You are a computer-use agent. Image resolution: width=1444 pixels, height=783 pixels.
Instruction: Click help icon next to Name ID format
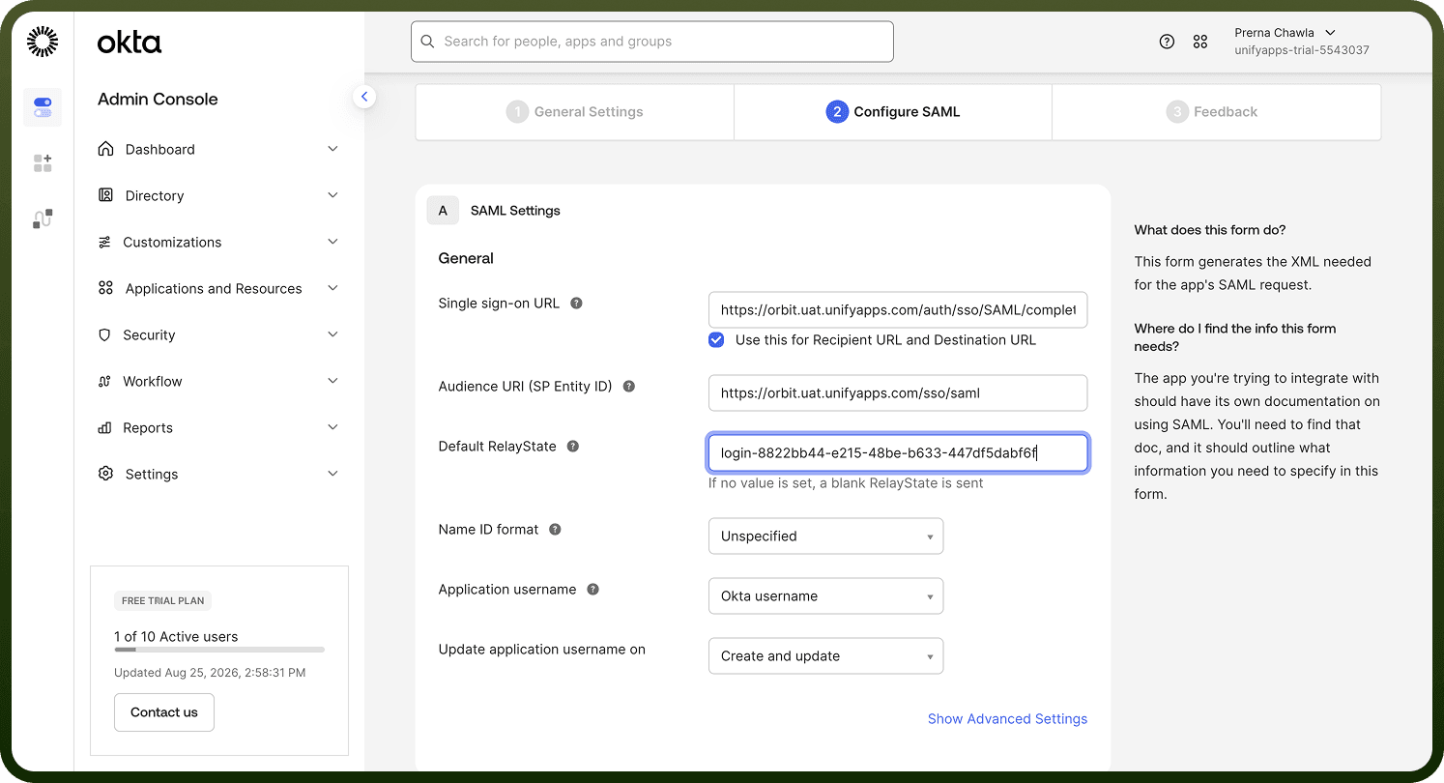[x=555, y=530]
